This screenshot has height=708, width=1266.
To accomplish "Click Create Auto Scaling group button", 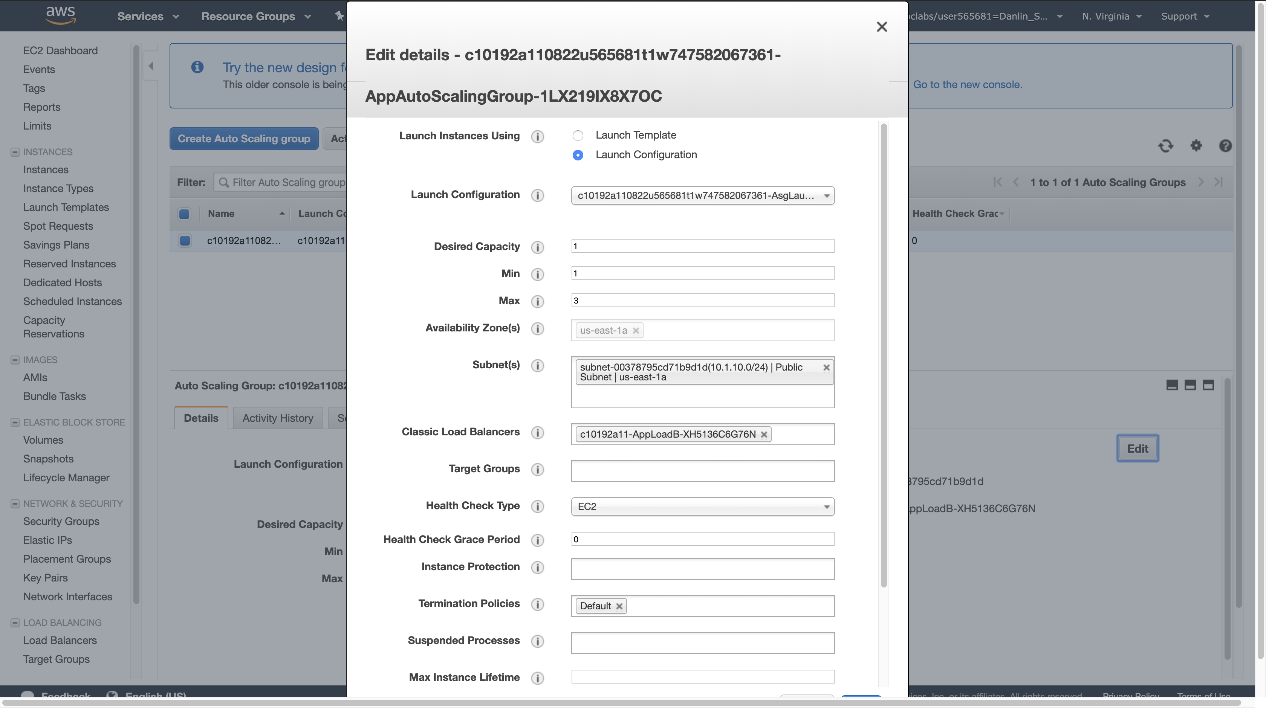I will 244,139.
